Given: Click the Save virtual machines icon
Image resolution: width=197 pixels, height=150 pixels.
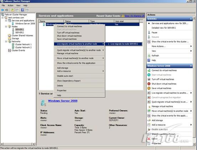Looking at the screenshot, I should (x=149, y=88).
